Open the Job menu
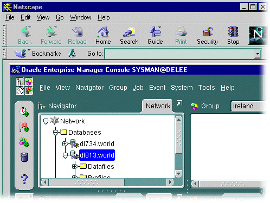The width and height of the screenshot is (270, 203). (x=138, y=88)
